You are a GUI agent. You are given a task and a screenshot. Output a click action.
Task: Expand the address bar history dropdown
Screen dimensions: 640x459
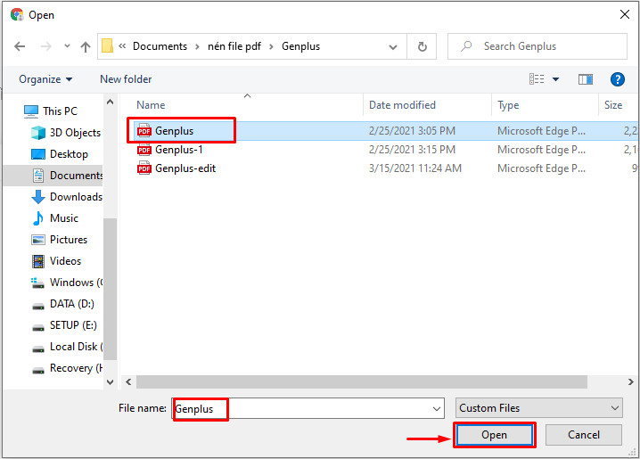(395, 46)
